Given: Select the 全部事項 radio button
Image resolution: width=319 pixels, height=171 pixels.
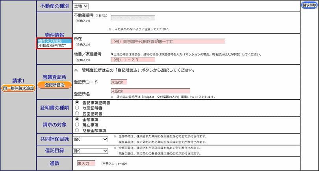Looking at the screenshot, I should tap(77, 119).
